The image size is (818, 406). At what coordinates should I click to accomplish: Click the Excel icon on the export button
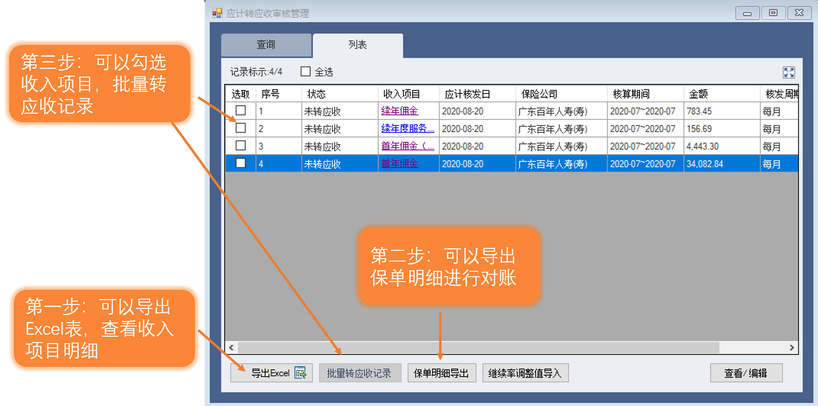tap(300, 373)
